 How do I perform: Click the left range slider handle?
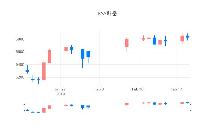pyautogui.click(x=24, y=107)
